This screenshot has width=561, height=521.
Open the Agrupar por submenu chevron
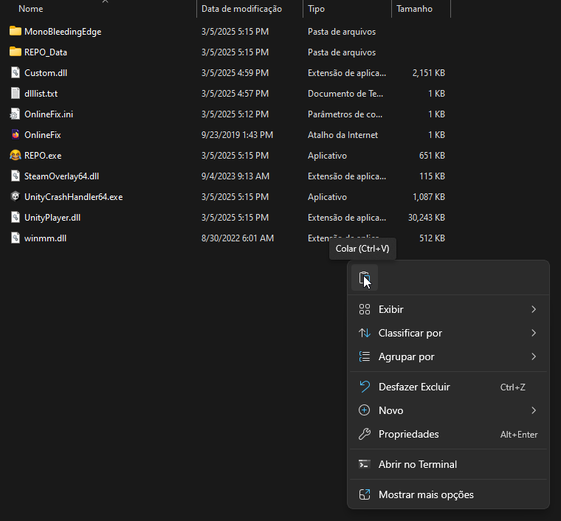point(533,356)
